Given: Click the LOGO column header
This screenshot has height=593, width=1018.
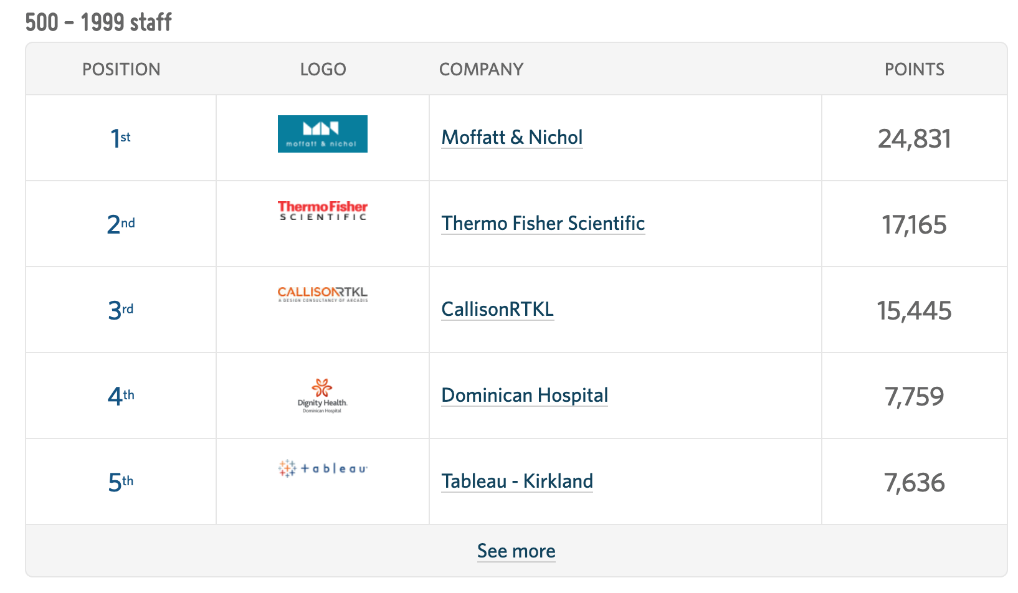Looking at the screenshot, I should point(323,69).
